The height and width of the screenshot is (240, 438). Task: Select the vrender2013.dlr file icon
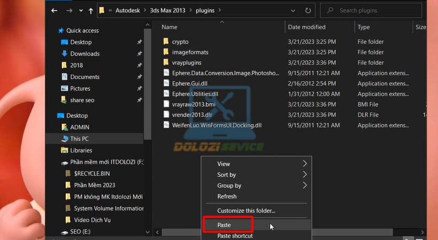pos(166,115)
